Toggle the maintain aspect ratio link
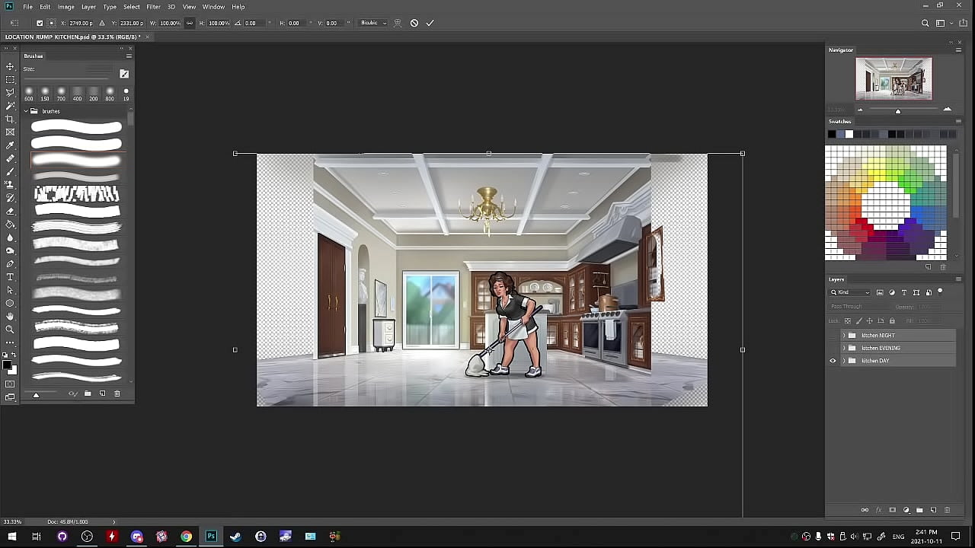Image resolution: width=975 pixels, height=548 pixels. coord(190,23)
